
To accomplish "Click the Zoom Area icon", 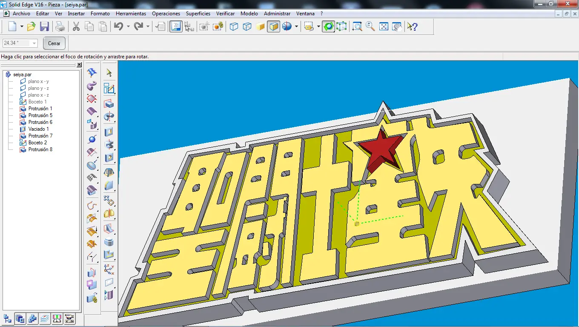I will tap(357, 27).
